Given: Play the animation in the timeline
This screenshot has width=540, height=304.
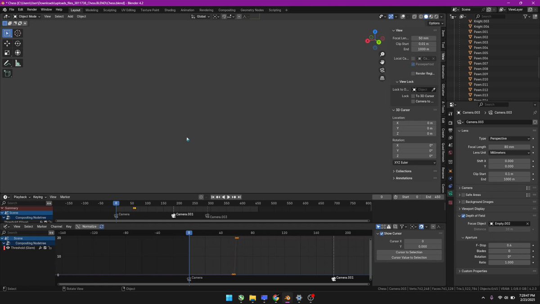Looking at the screenshot, I should click(x=229, y=197).
